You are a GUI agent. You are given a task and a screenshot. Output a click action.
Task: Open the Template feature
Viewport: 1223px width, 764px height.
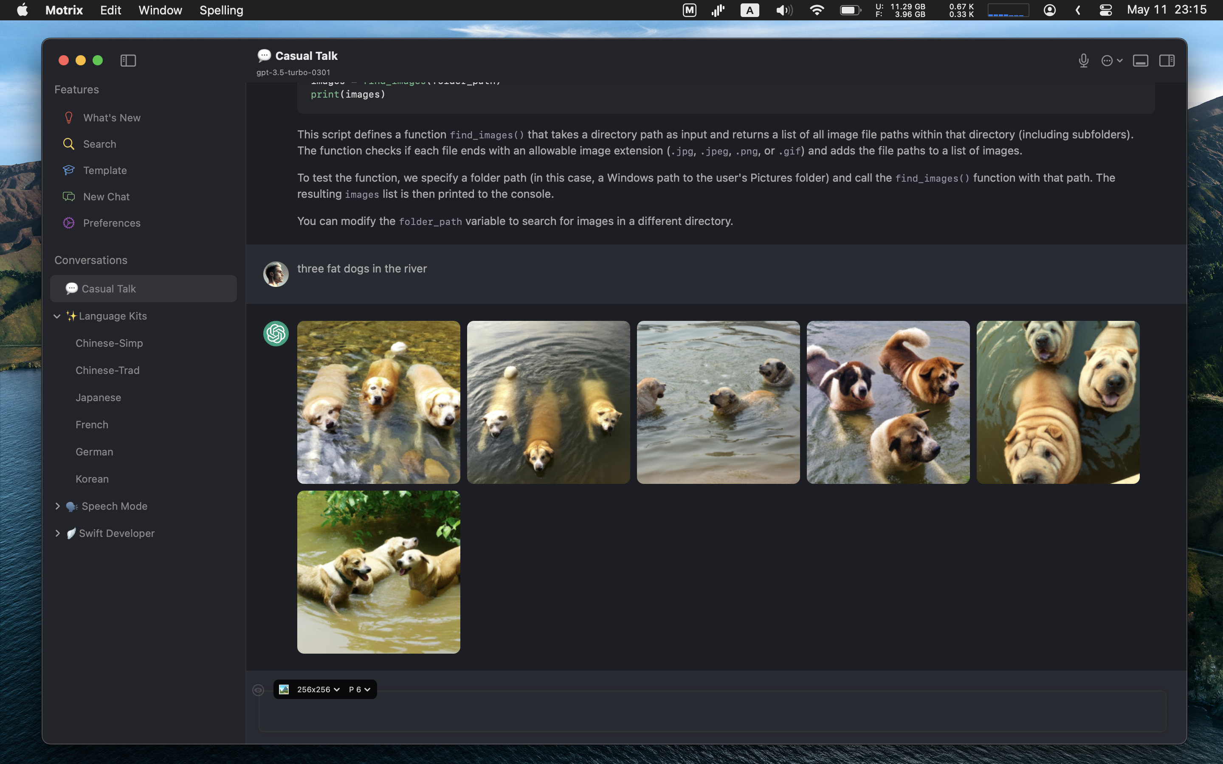(x=104, y=170)
